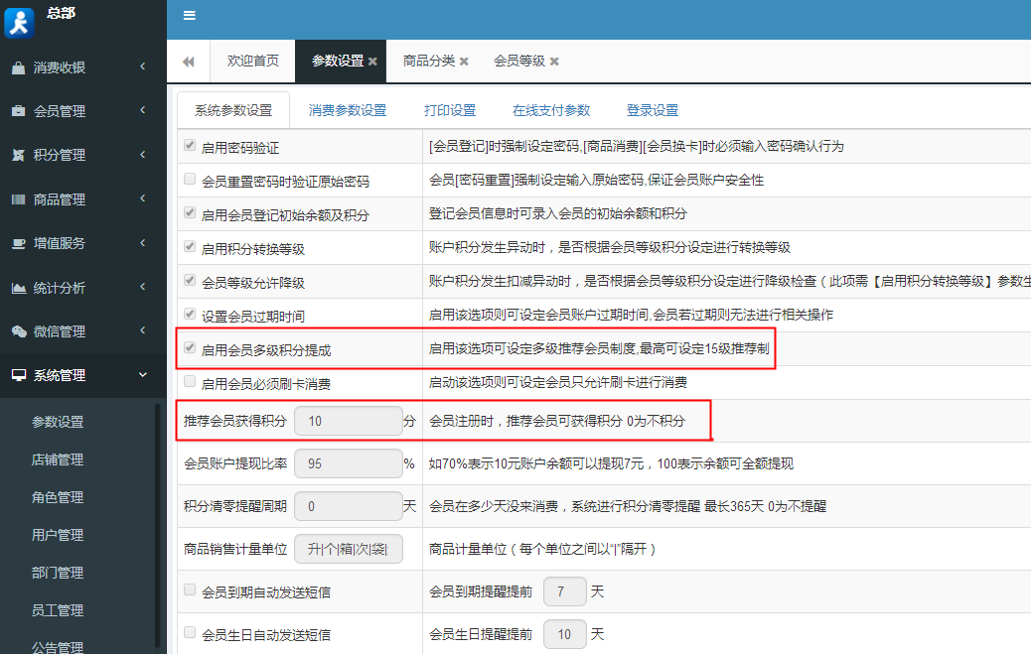
Task: Enable 会员重置密码时验证原始密码
Action: pyautogui.click(x=189, y=180)
